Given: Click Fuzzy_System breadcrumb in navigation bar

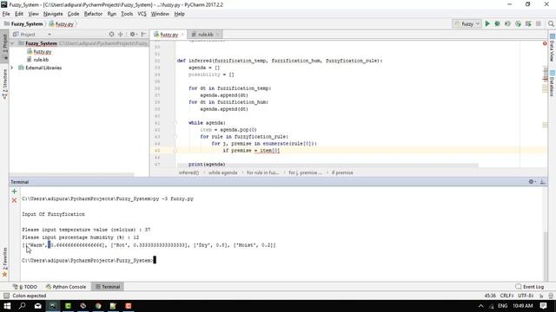Looking at the screenshot, I should [23, 23].
